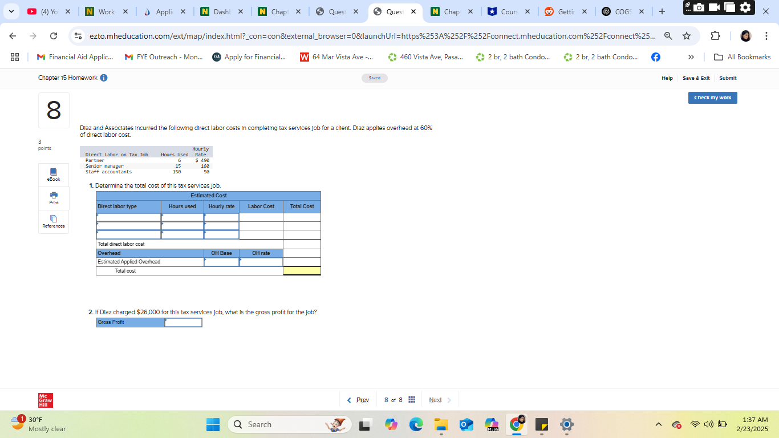Open Outlook from taskbar

[x=466, y=425]
